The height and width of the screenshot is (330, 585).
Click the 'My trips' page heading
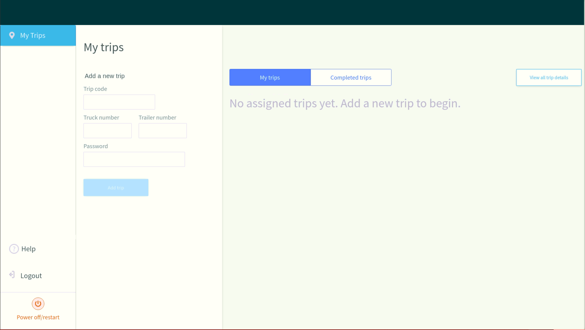104,48
